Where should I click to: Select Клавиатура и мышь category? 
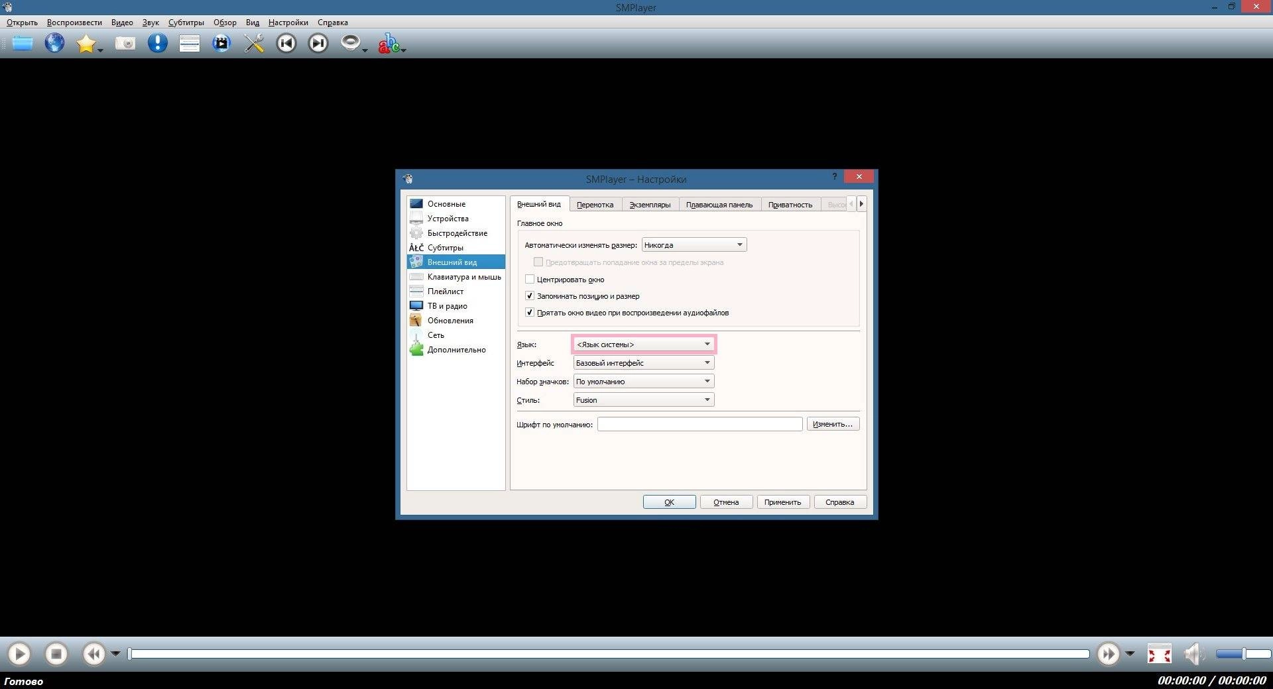(456, 277)
